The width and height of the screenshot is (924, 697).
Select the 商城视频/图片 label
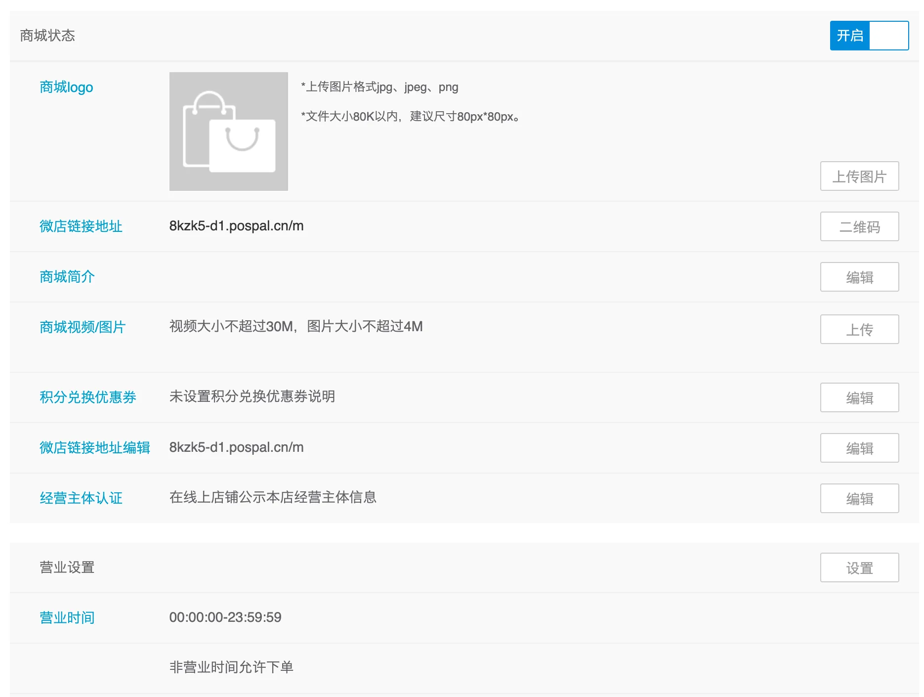click(x=83, y=327)
